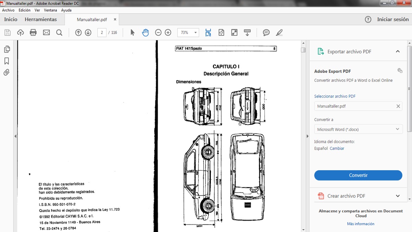This screenshot has height=232, width=412.
Task: Click the upload to cloud icon
Action: click(21, 33)
